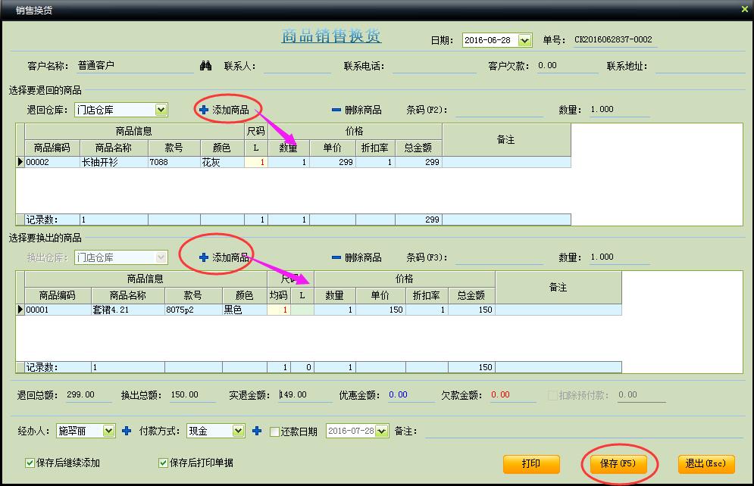This screenshot has width=754, height=486.
Task: Click the exchange-out section 数量 field
Action: click(620, 257)
